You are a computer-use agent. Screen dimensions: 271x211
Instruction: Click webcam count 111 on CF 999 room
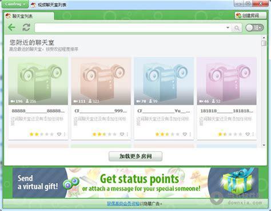(x=79, y=102)
